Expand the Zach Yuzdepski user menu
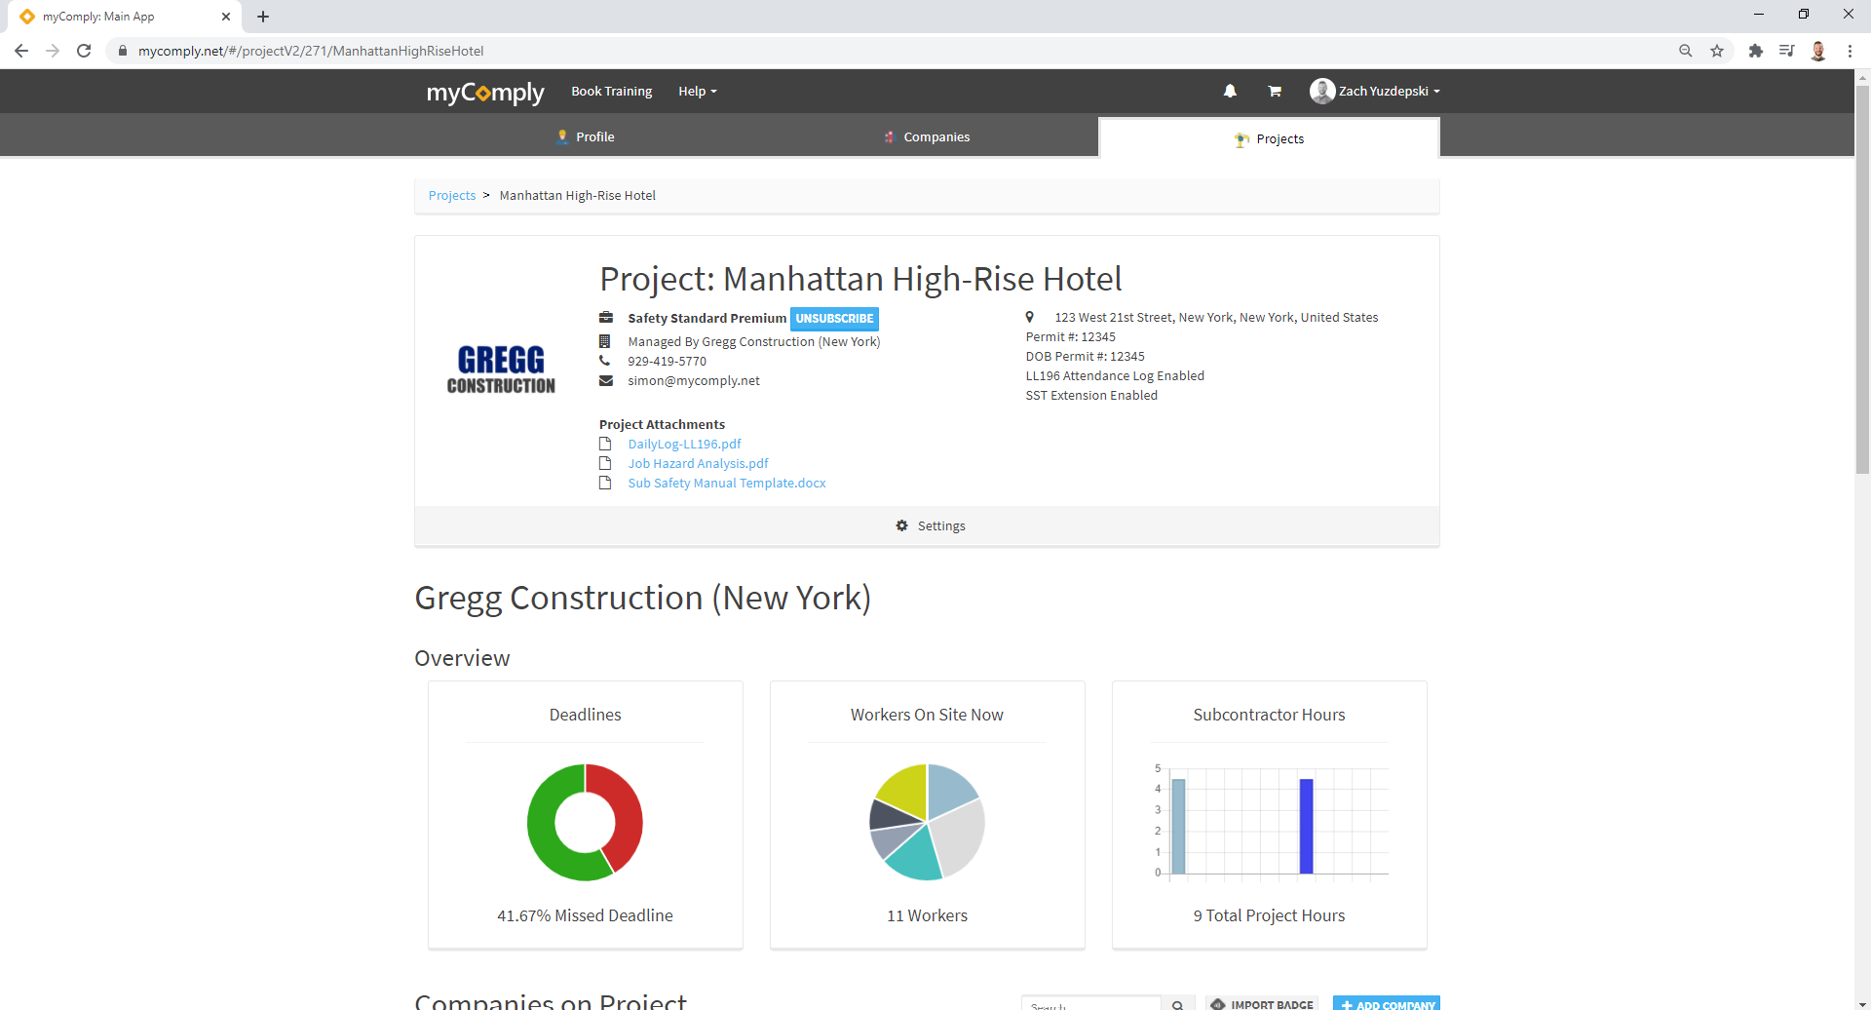This screenshot has height=1010, width=1871. pos(1375,91)
